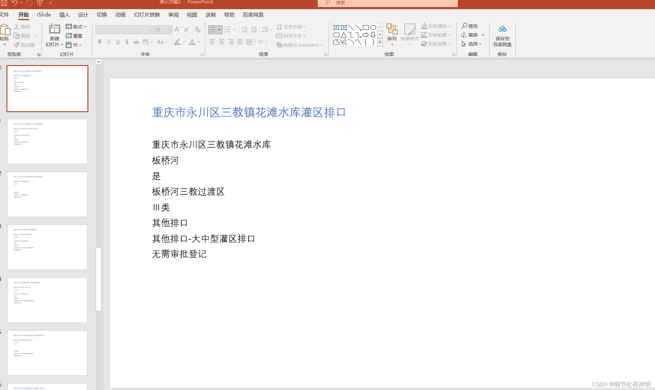This screenshot has width=655, height=390.
Task: Toggle bold formatting
Action: (x=100, y=42)
